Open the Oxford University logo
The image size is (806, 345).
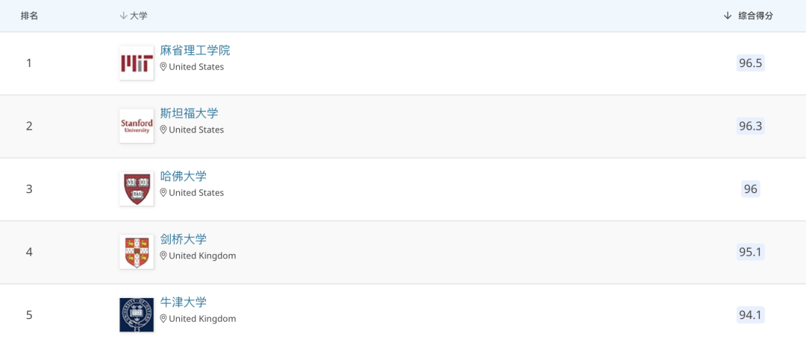[137, 314]
